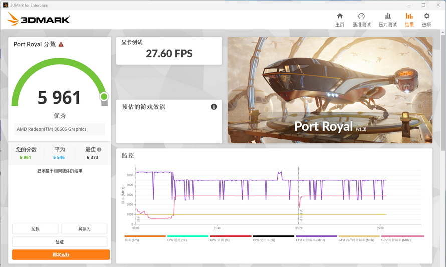Click the 27.60 FPS graphics test value
The width and height of the screenshot is (446, 267).
(169, 54)
